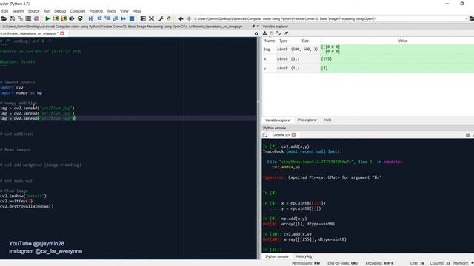This screenshot has width=474, height=266.
Task: Click the editor vertical scrollbar
Action: tap(258, 148)
